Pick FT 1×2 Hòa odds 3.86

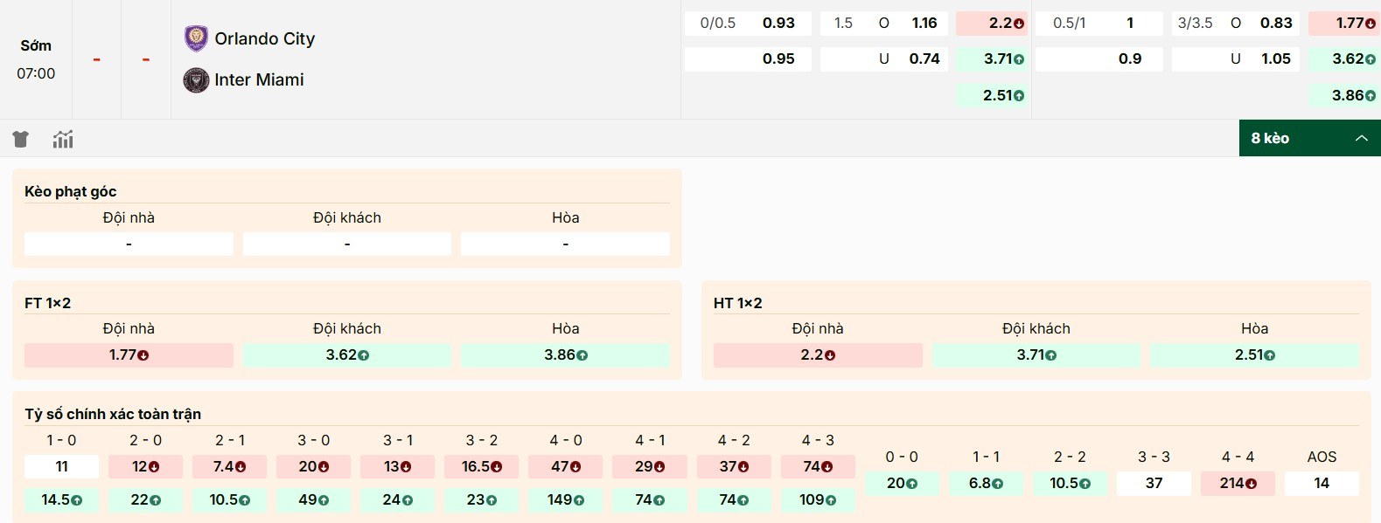(565, 355)
